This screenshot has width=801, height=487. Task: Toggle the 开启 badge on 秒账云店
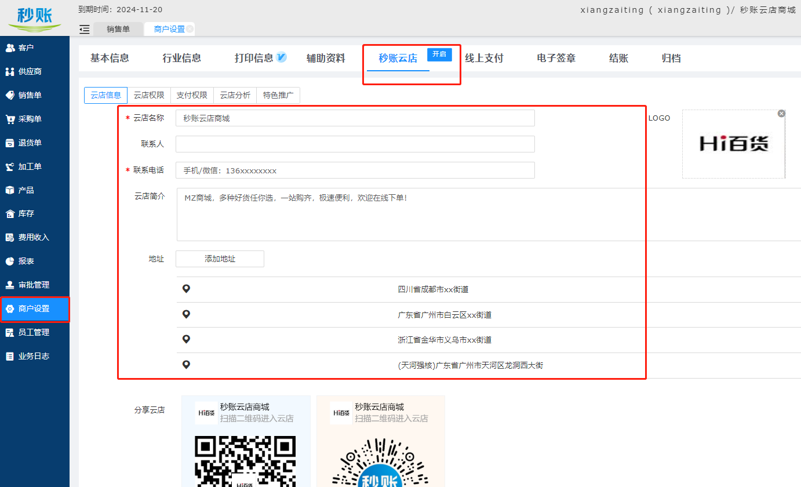point(439,54)
